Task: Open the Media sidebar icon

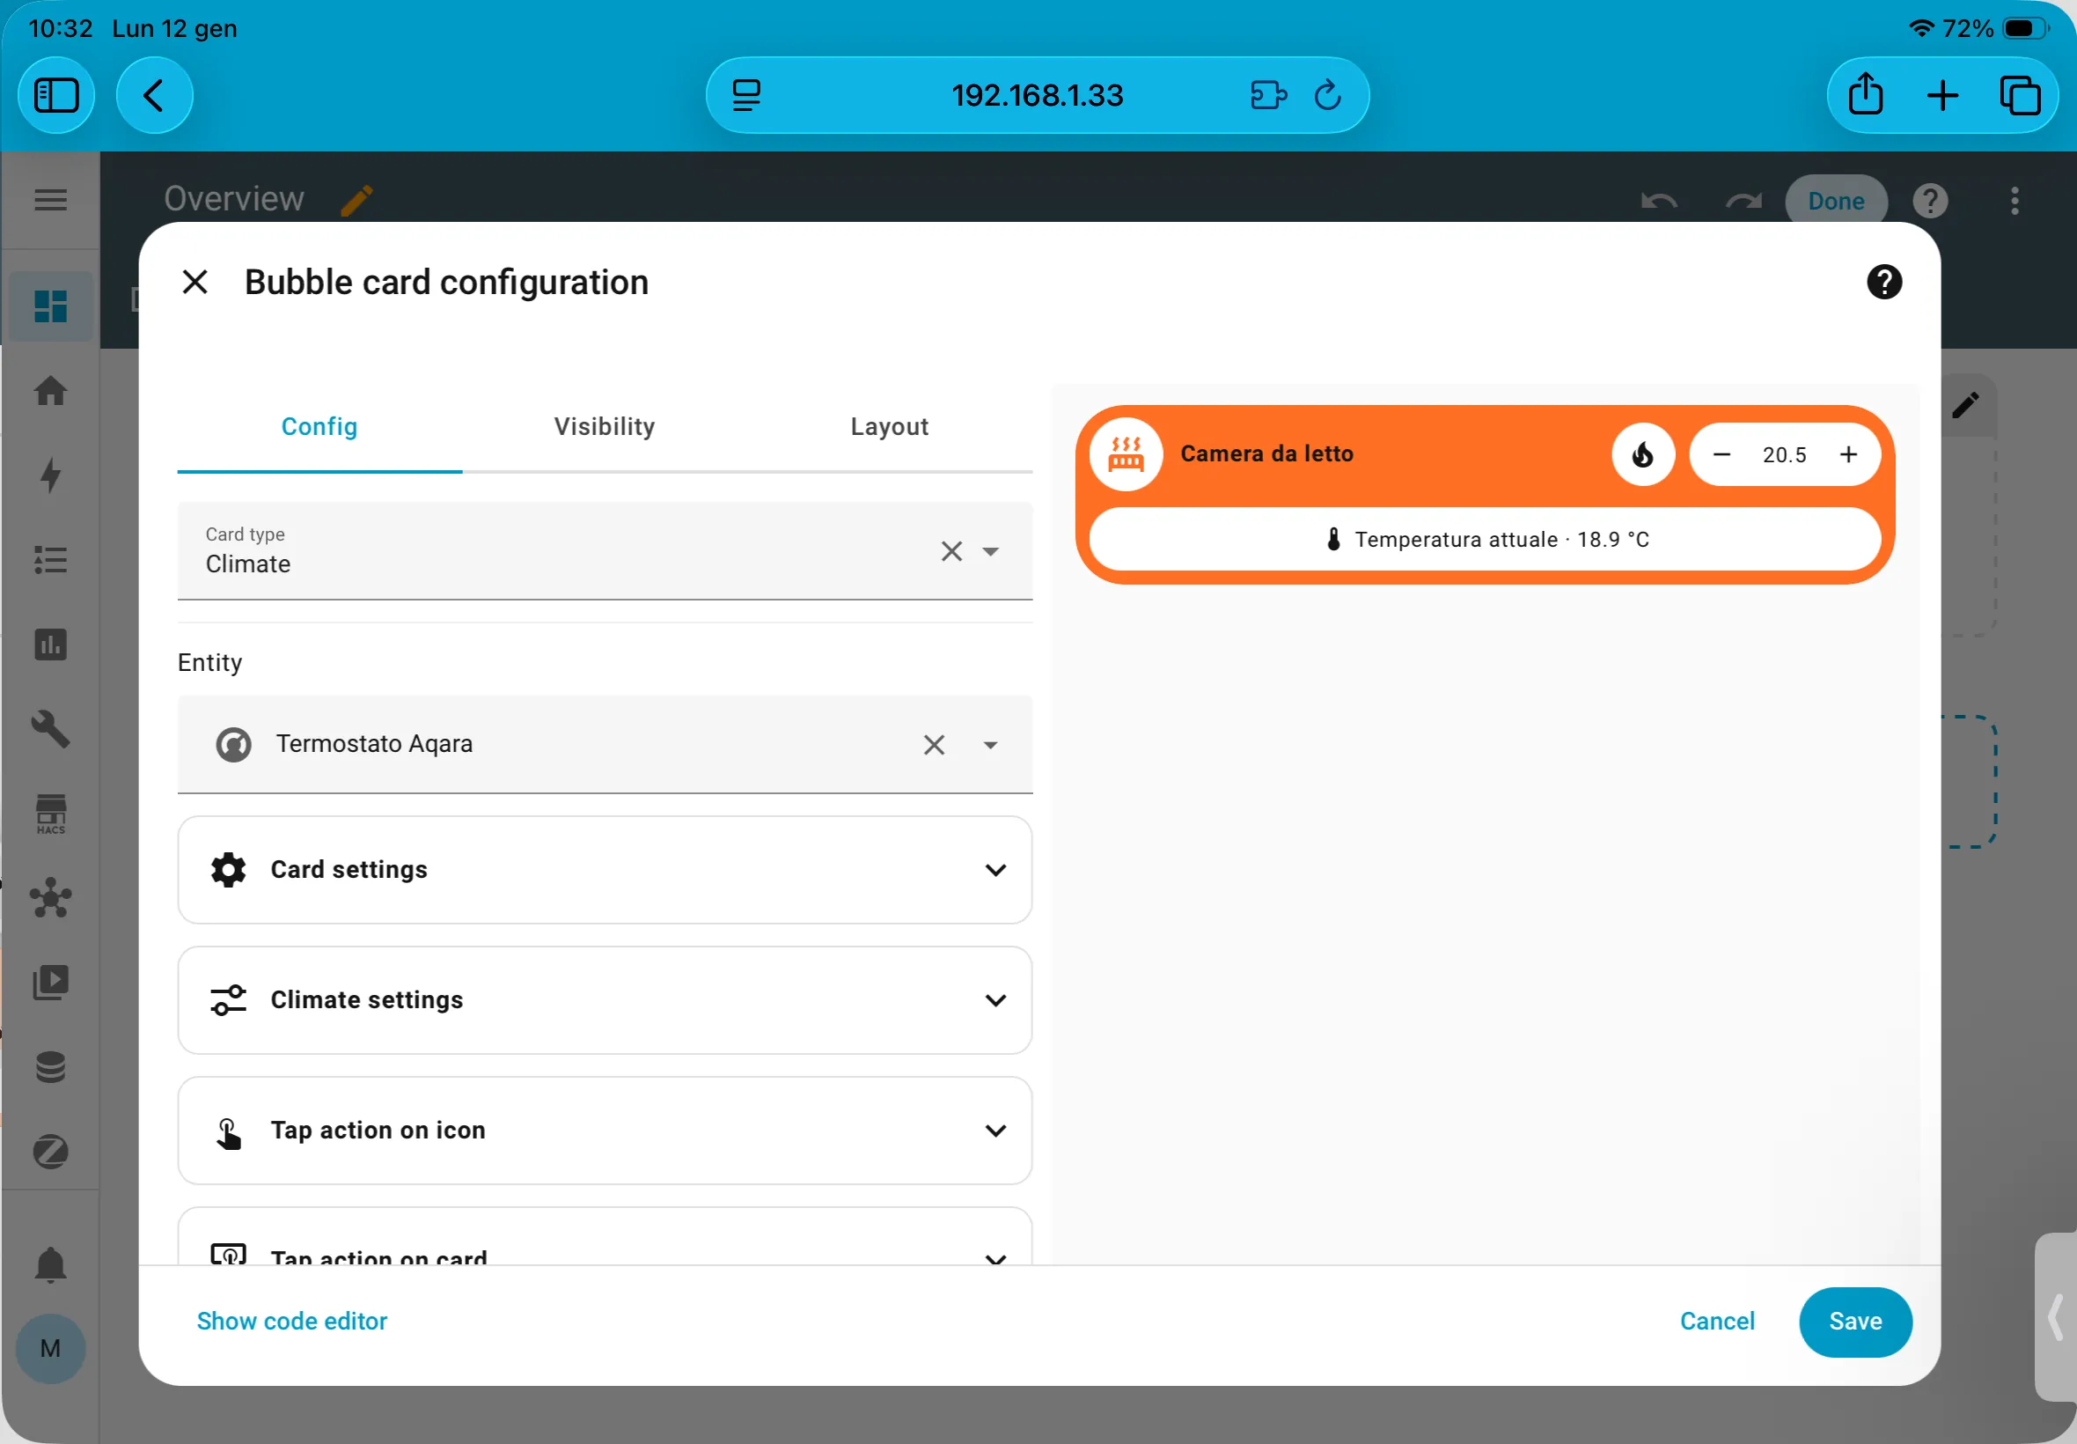Action: pyautogui.click(x=51, y=983)
